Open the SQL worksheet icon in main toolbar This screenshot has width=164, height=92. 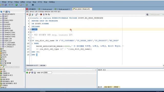[x=27, y=5]
